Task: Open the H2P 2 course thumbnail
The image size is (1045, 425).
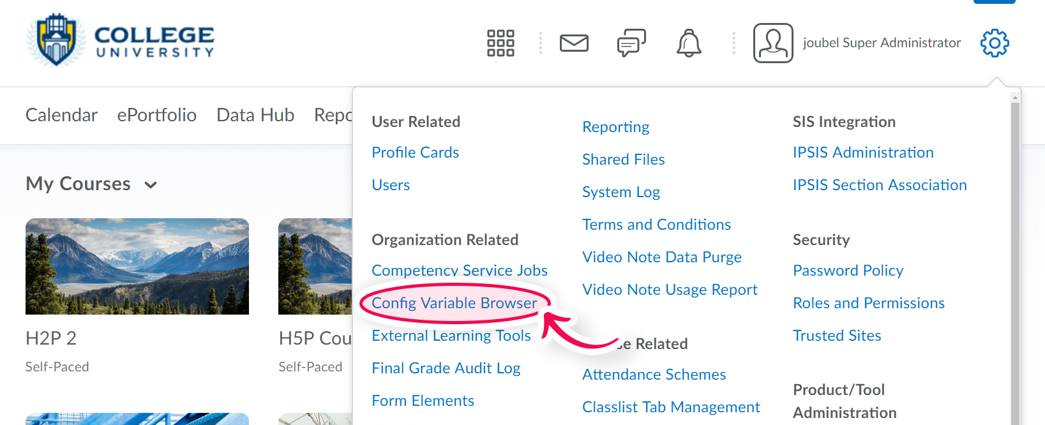Action: click(137, 266)
